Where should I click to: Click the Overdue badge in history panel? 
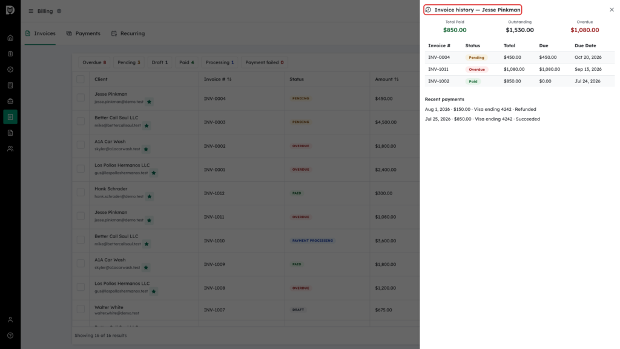pos(477,69)
